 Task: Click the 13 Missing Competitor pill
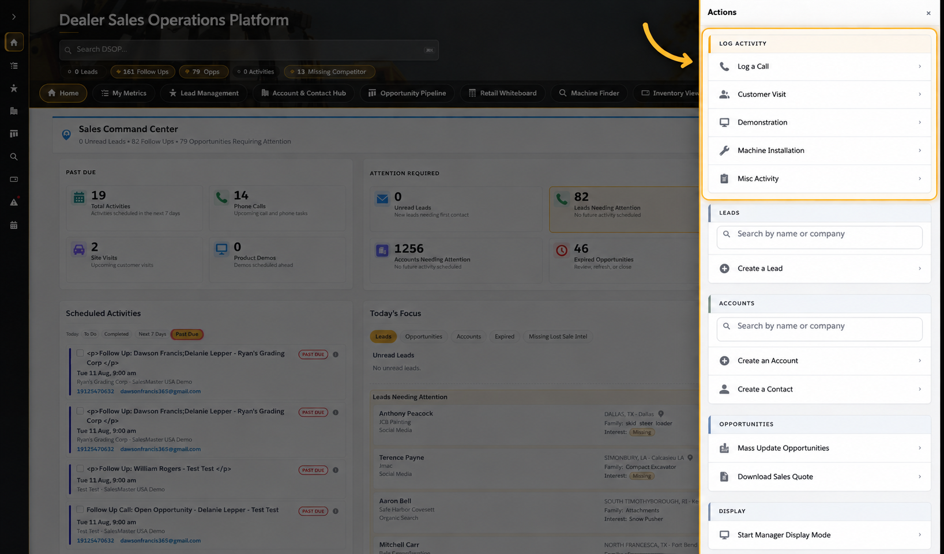pos(329,71)
